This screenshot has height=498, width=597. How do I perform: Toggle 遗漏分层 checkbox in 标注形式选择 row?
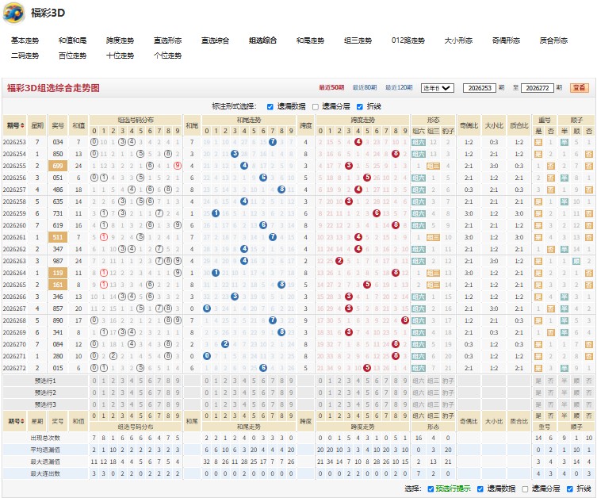(316, 107)
